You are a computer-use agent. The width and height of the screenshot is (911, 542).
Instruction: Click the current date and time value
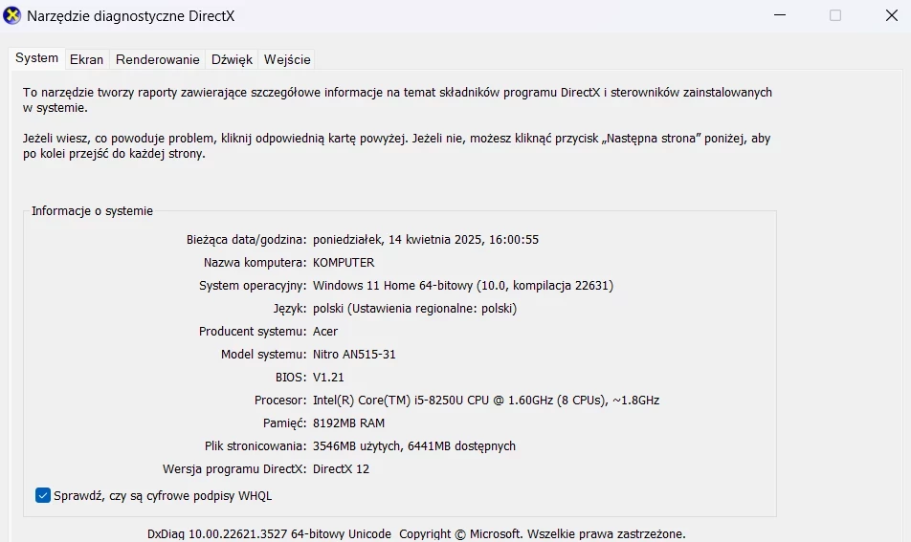pyautogui.click(x=425, y=240)
